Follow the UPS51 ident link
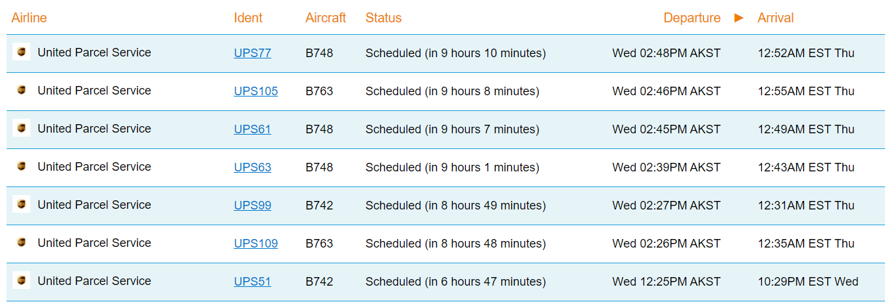The width and height of the screenshot is (889, 306). [x=253, y=282]
